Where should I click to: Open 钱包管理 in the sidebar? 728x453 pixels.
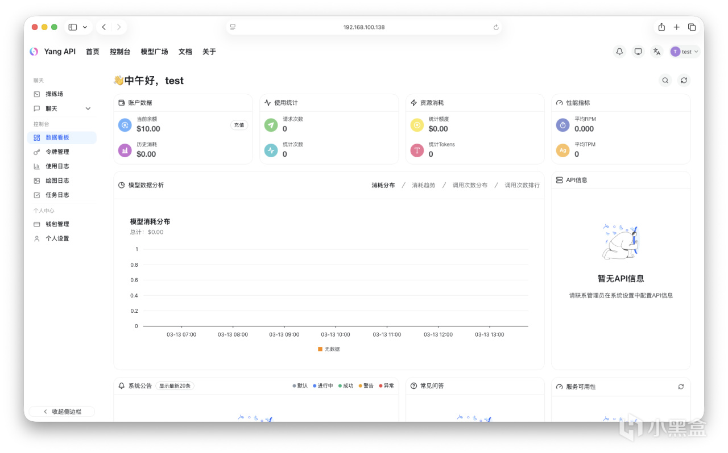point(62,224)
